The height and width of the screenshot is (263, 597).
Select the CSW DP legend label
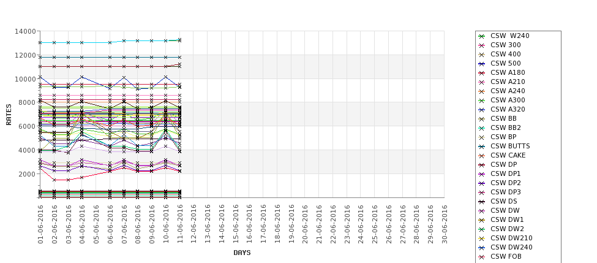[x=504, y=164]
